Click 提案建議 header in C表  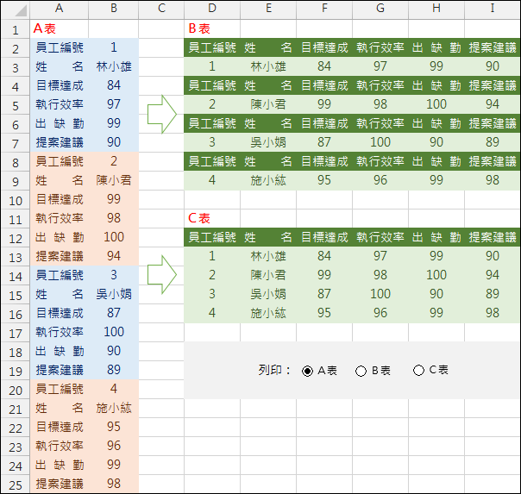[493, 237]
